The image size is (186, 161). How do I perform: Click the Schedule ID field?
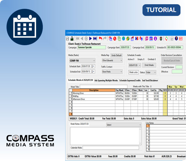(175, 47)
